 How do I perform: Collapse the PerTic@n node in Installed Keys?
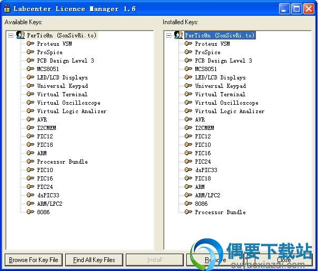click(x=168, y=36)
